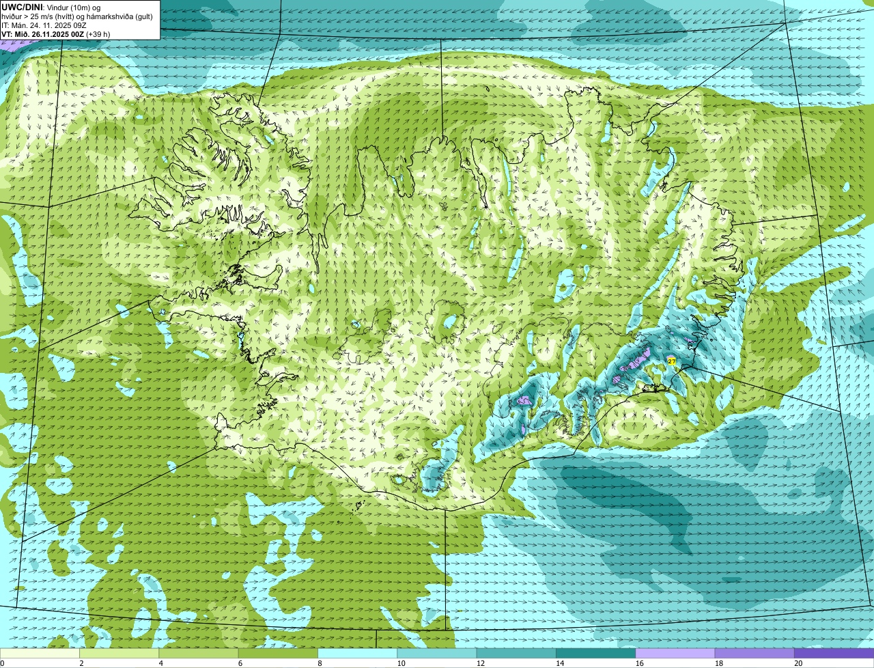874x668 pixels.
Task: Select the light green 4–6 m/s swatch
Action: coord(199,653)
